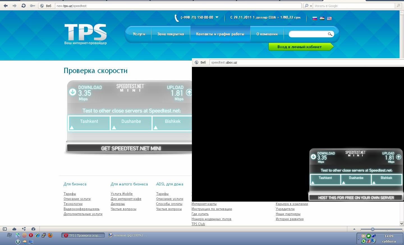The height and width of the screenshot is (245, 404).
Task: Open the История развития link
Action: pyautogui.click(x=290, y=219)
